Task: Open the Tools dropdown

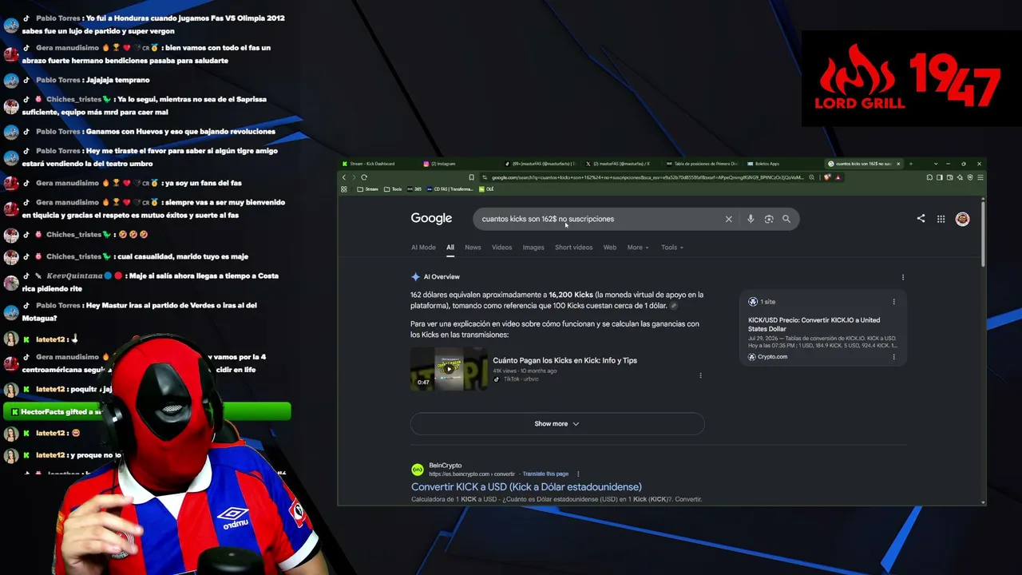Action: (x=671, y=248)
